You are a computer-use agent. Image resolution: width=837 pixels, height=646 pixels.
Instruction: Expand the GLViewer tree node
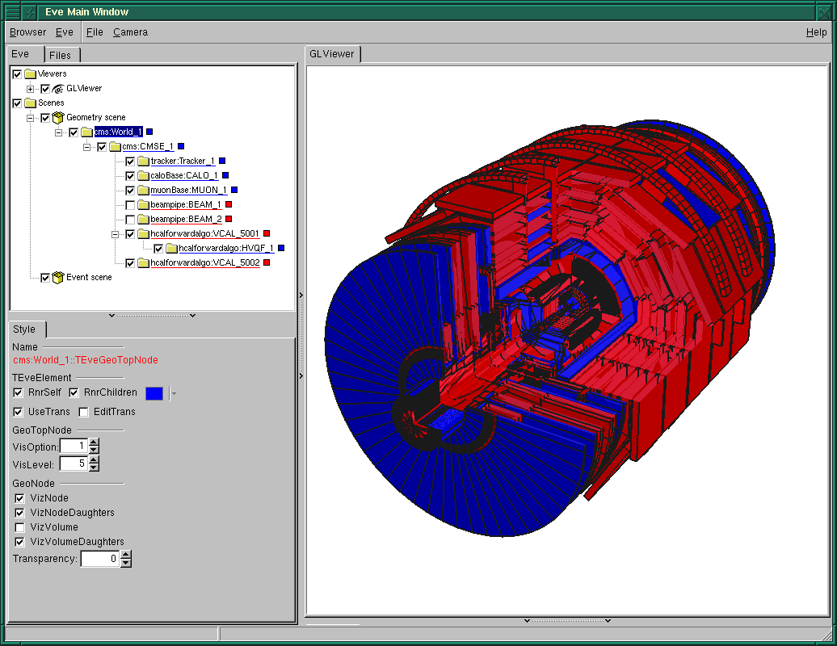click(31, 89)
